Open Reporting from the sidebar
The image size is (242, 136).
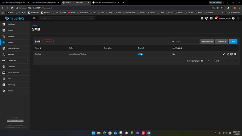(15, 85)
